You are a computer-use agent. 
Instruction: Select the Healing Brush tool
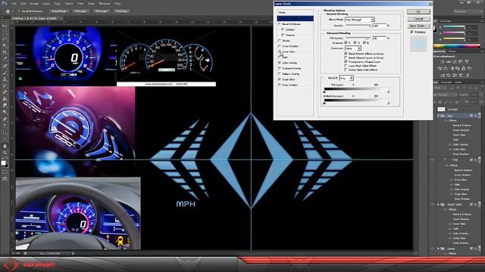pyautogui.click(x=5, y=66)
